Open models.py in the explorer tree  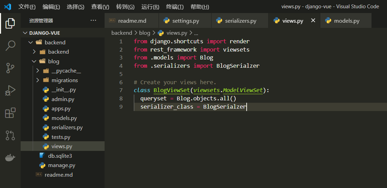click(x=63, y=118)
